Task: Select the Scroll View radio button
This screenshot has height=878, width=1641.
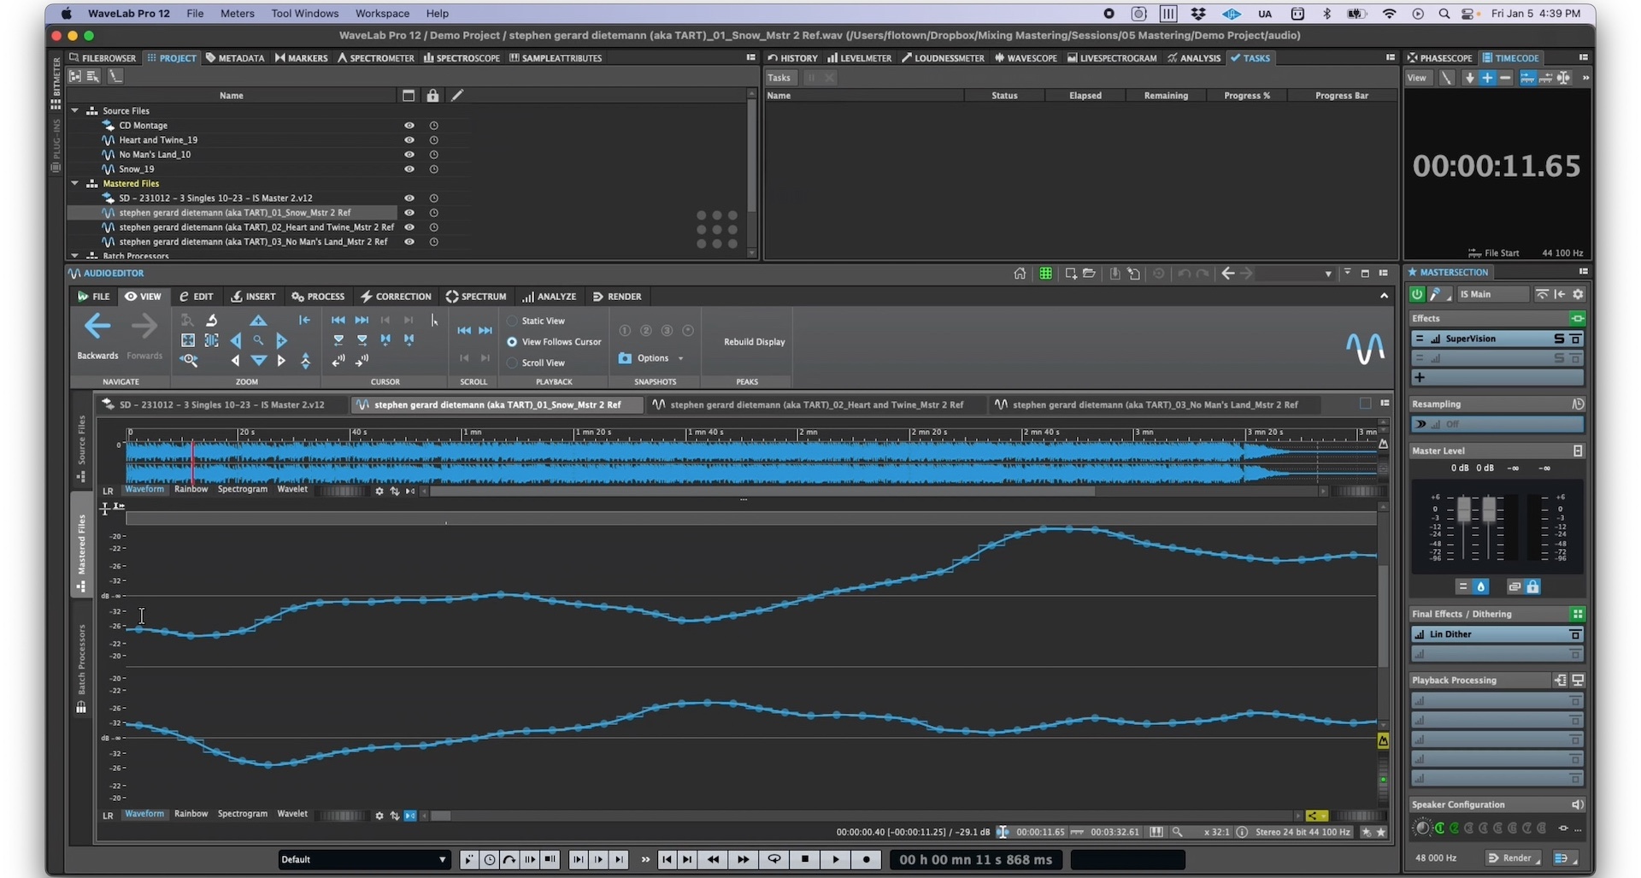Action: [513, 362]
